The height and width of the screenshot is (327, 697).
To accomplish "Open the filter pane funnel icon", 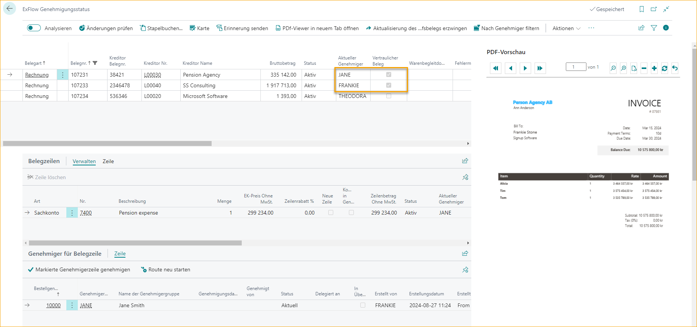I will coord(654,28).
